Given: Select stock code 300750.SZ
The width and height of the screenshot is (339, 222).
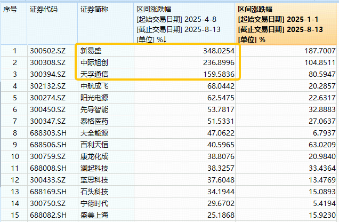Looking at the screenshot, I should (47, 203).
